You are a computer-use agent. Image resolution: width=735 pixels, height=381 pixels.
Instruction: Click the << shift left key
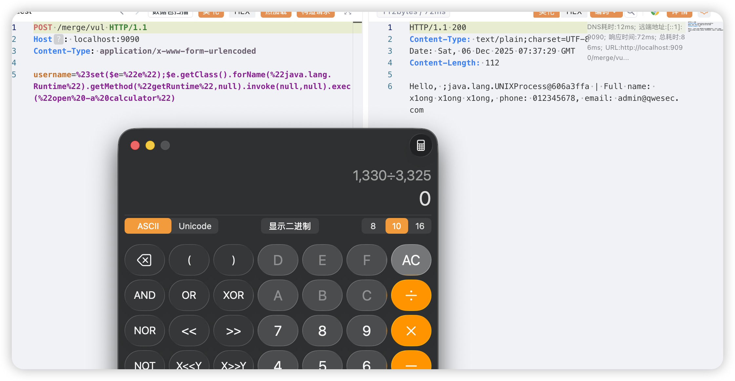click(189, 331)
